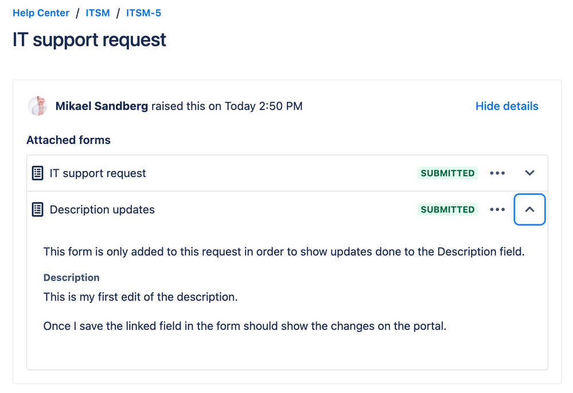
Task: Click the Mikael Sandberg name
Action: click(x=102, y=106)
